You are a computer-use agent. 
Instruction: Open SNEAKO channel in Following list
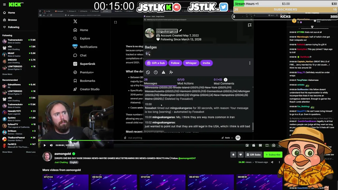pyautogui.click(x=19, y=61)
